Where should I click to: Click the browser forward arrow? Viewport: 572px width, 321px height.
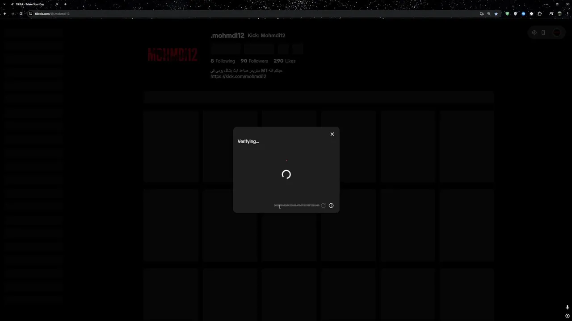click(13, 14)
